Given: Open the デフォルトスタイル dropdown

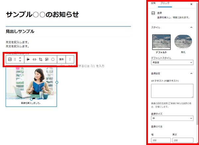Looking at the screenshot, I should [x=172, y=63].
